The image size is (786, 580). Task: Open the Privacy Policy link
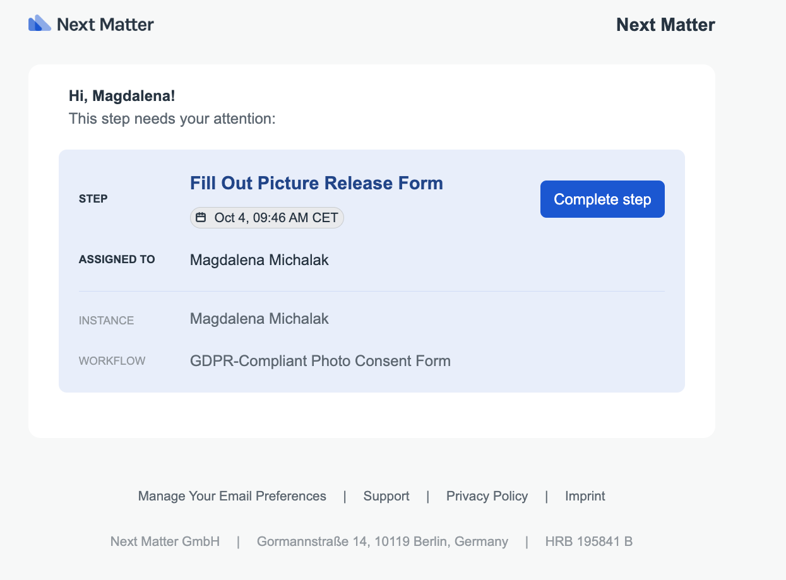tap(487, 496)
